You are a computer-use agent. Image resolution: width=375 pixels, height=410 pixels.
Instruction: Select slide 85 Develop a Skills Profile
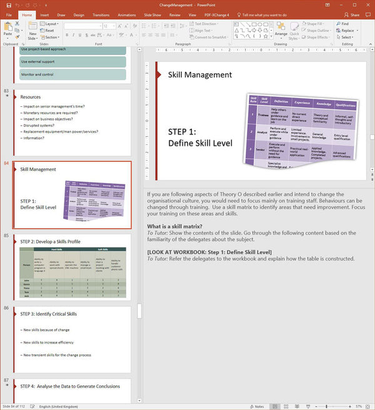tap(72, 267)
